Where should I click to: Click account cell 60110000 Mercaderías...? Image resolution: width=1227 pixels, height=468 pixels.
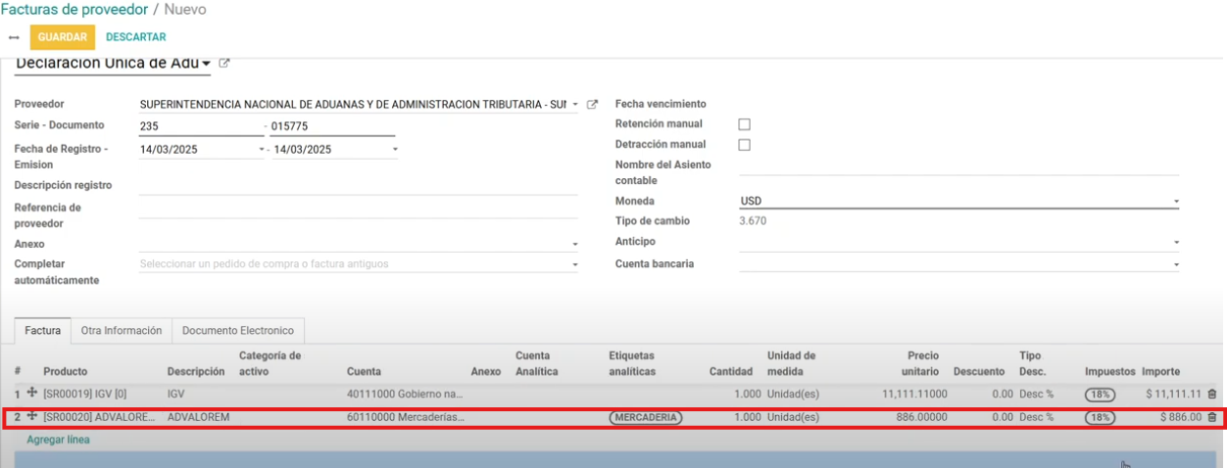coord(406,417)
